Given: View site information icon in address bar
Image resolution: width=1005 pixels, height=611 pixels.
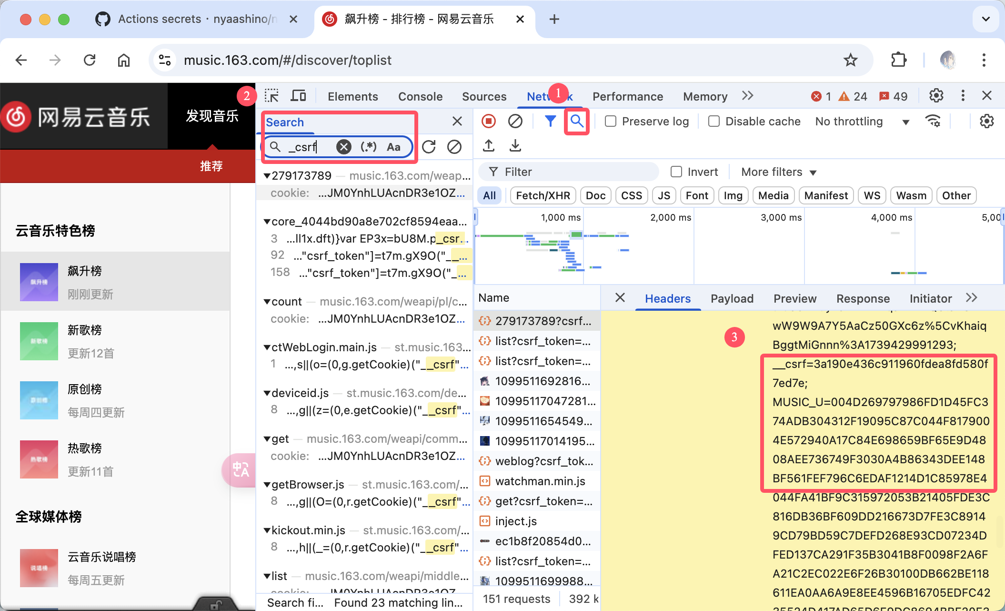Looking at the screenshot, I should click(165, 60).
